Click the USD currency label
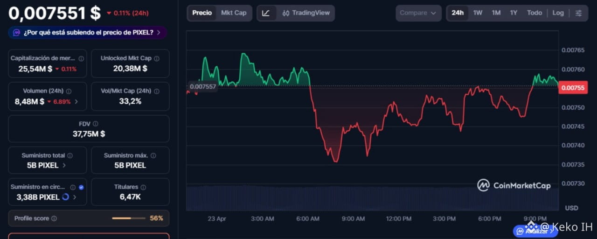The image size is (597, 239). click(x=571, y=208)
